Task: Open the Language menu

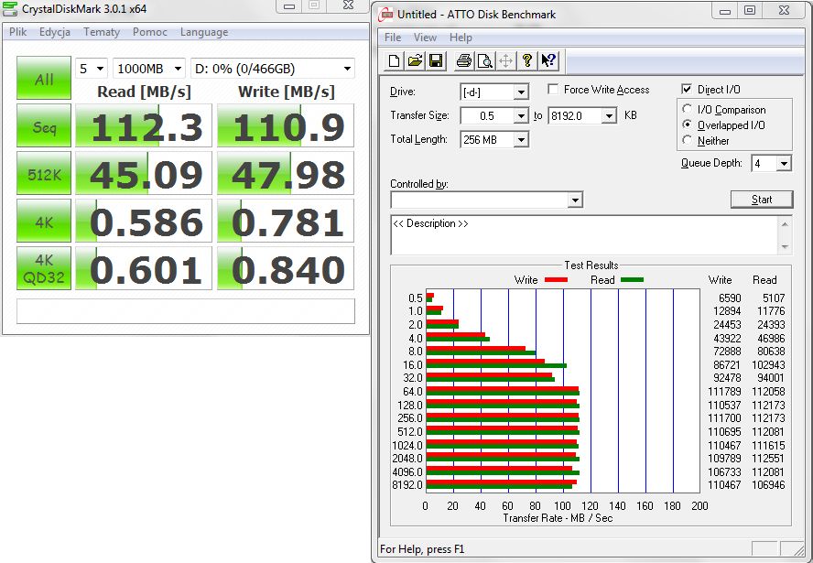Action: pos(204,32)
